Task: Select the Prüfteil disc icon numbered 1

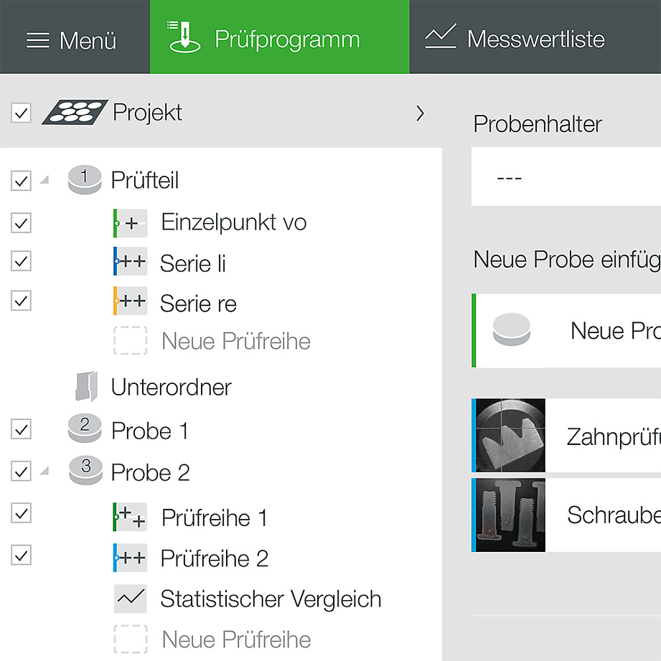Action: pos(85,180)
